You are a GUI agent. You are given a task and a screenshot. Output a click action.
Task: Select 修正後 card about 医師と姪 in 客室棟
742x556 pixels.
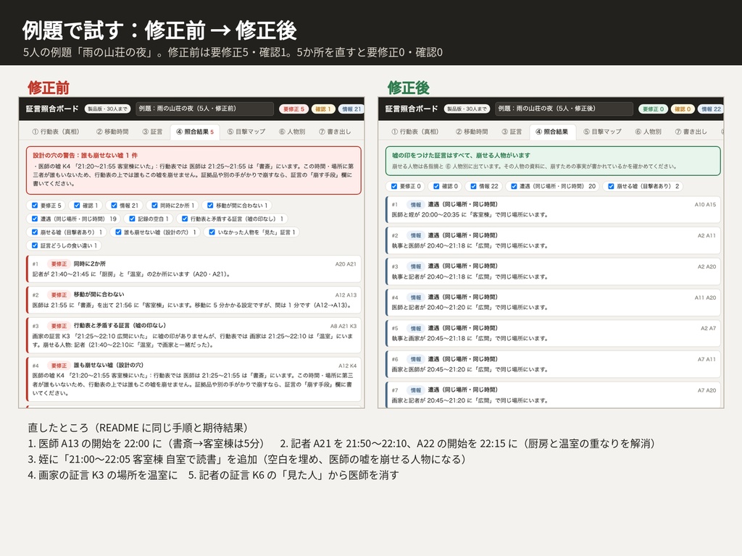click(553, 209)
